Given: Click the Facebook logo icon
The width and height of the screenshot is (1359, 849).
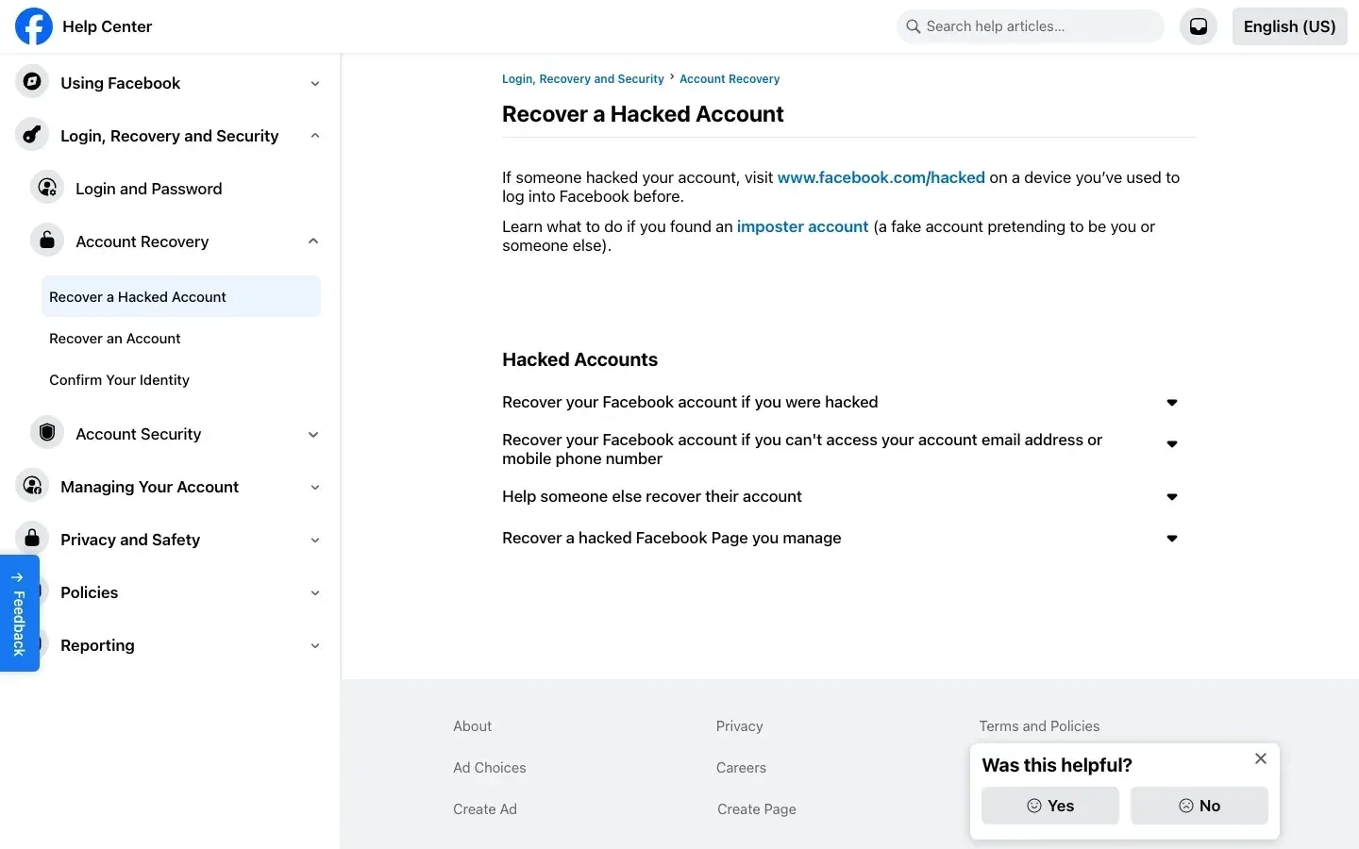Looking at the screenshot, I should click(x=34, y=26).
